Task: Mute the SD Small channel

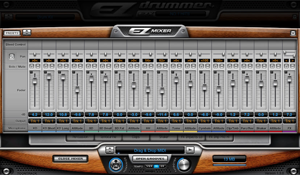Action: point(108,66)
